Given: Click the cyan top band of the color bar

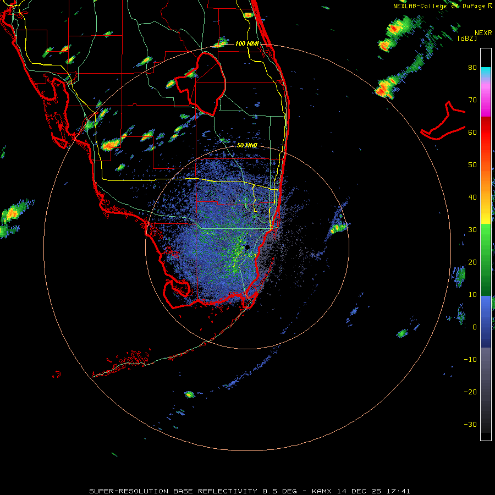Looking at the screenshot, I should pos(486,72).
